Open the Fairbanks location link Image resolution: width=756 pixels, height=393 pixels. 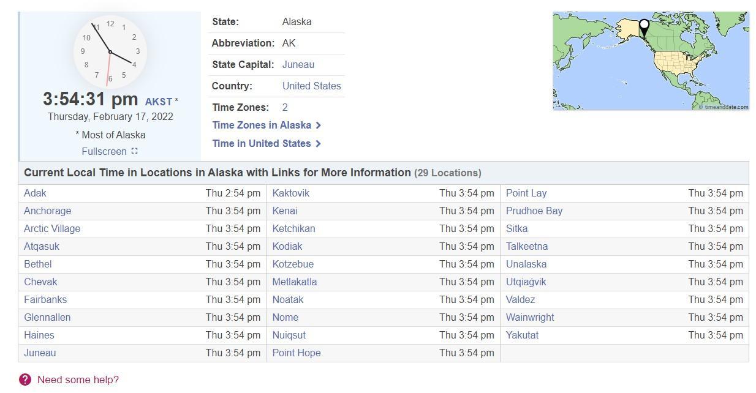pos(45,300)
